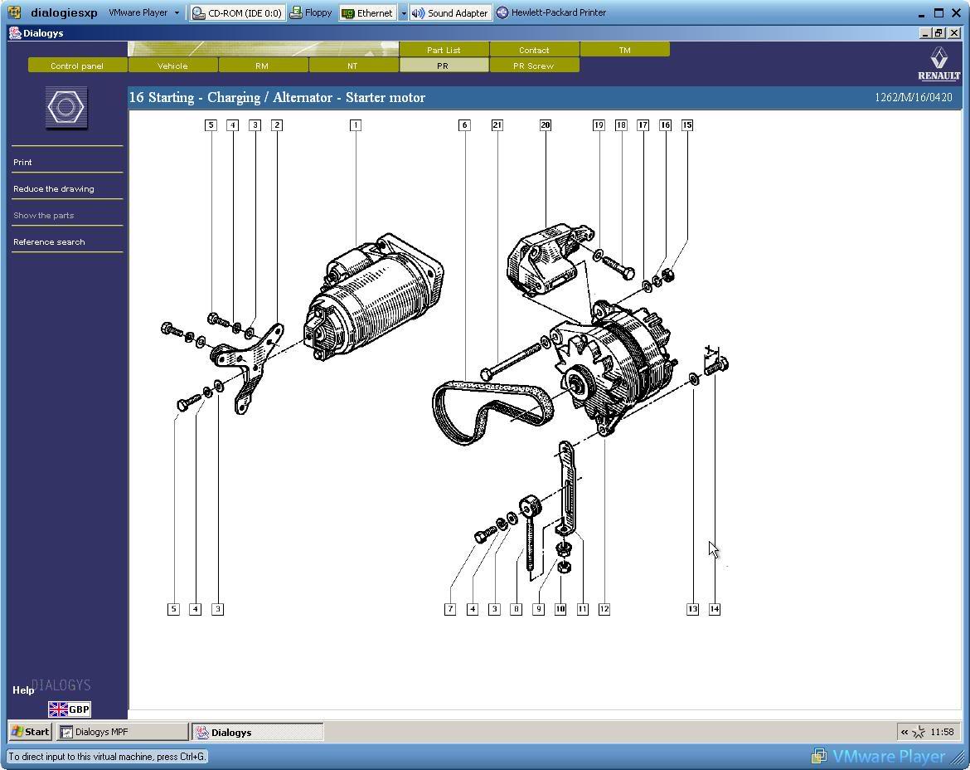Click the Renault logo
Screen dimensions: 970x770
938,63
